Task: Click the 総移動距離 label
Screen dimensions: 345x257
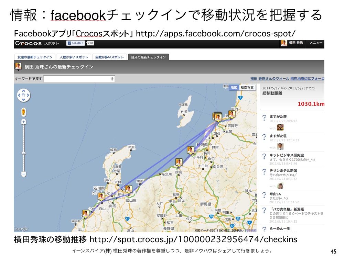Action: pos(272,93)
